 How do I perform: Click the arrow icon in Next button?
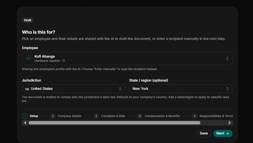coord(228,134)
